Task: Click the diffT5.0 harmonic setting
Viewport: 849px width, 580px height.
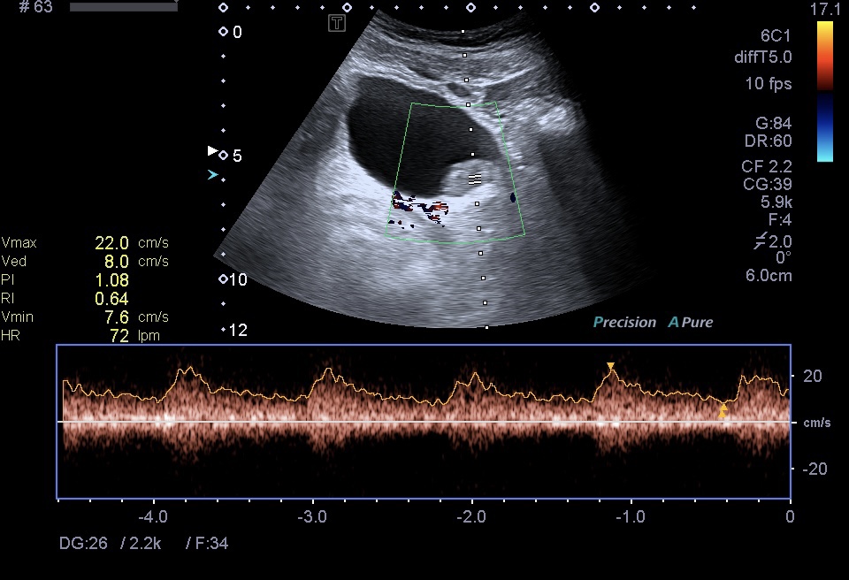Action: coord(762,57)
